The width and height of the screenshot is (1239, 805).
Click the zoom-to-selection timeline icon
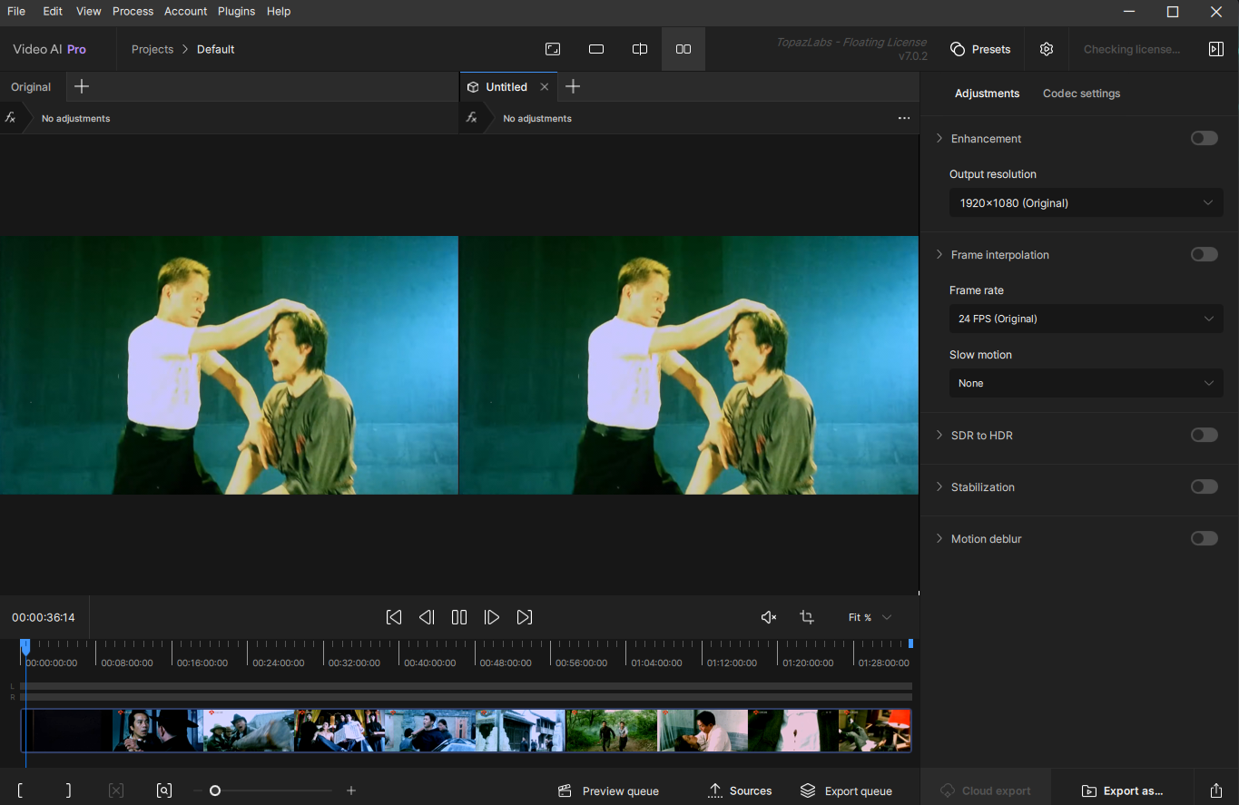coord(164,790)
